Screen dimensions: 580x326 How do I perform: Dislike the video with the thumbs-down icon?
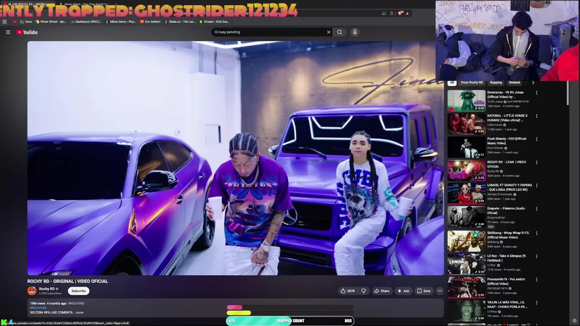363,291
